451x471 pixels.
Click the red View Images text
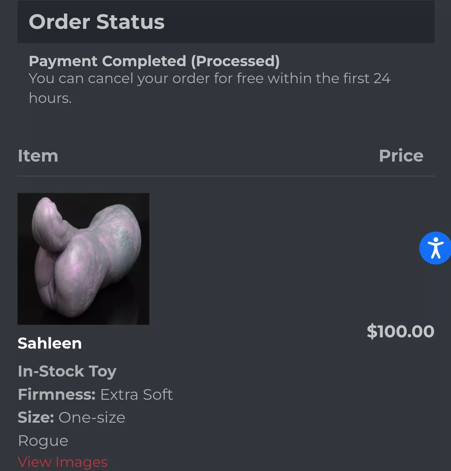coord(63,462)
